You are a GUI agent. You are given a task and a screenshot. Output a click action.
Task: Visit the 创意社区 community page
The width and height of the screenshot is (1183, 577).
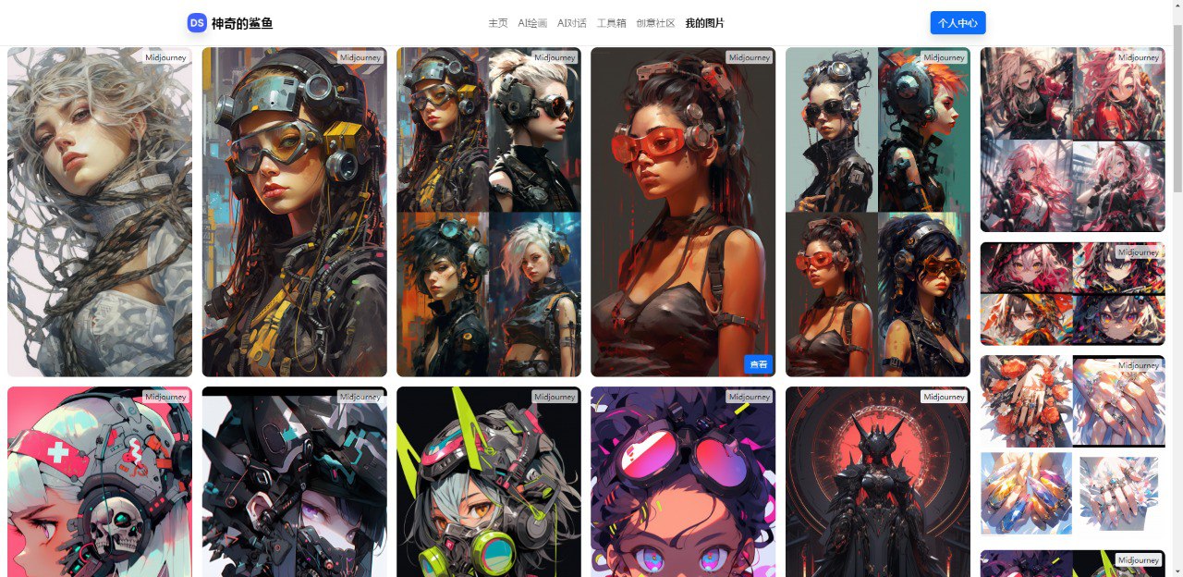pos(655,23)
